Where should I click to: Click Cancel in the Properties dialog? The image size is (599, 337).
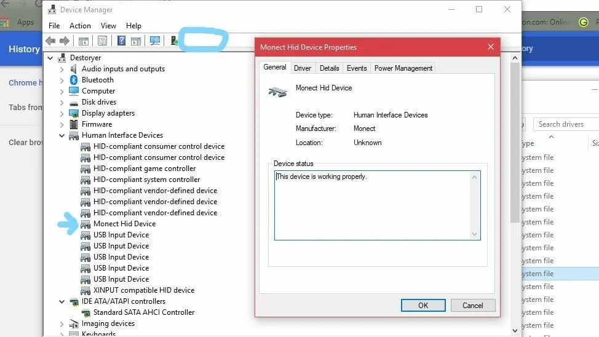pos(472,305)
